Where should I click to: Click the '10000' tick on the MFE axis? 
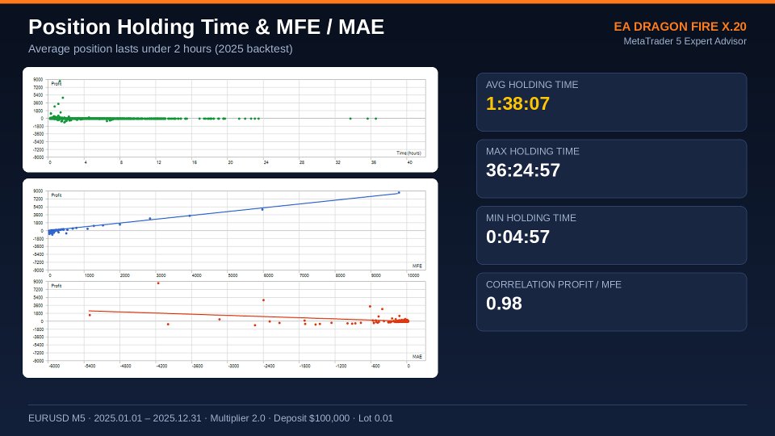pos(413,275)
